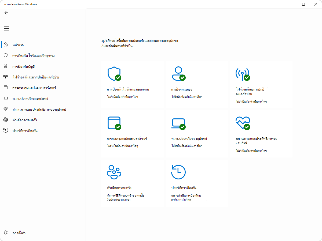Click the firewall antenna icon in sidebar
This screenshot has height=241, width=322.
(x=6, y=77)
